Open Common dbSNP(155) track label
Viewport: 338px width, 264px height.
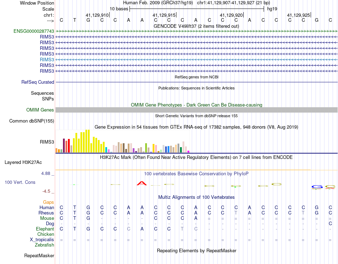click(x=32, y=121)
